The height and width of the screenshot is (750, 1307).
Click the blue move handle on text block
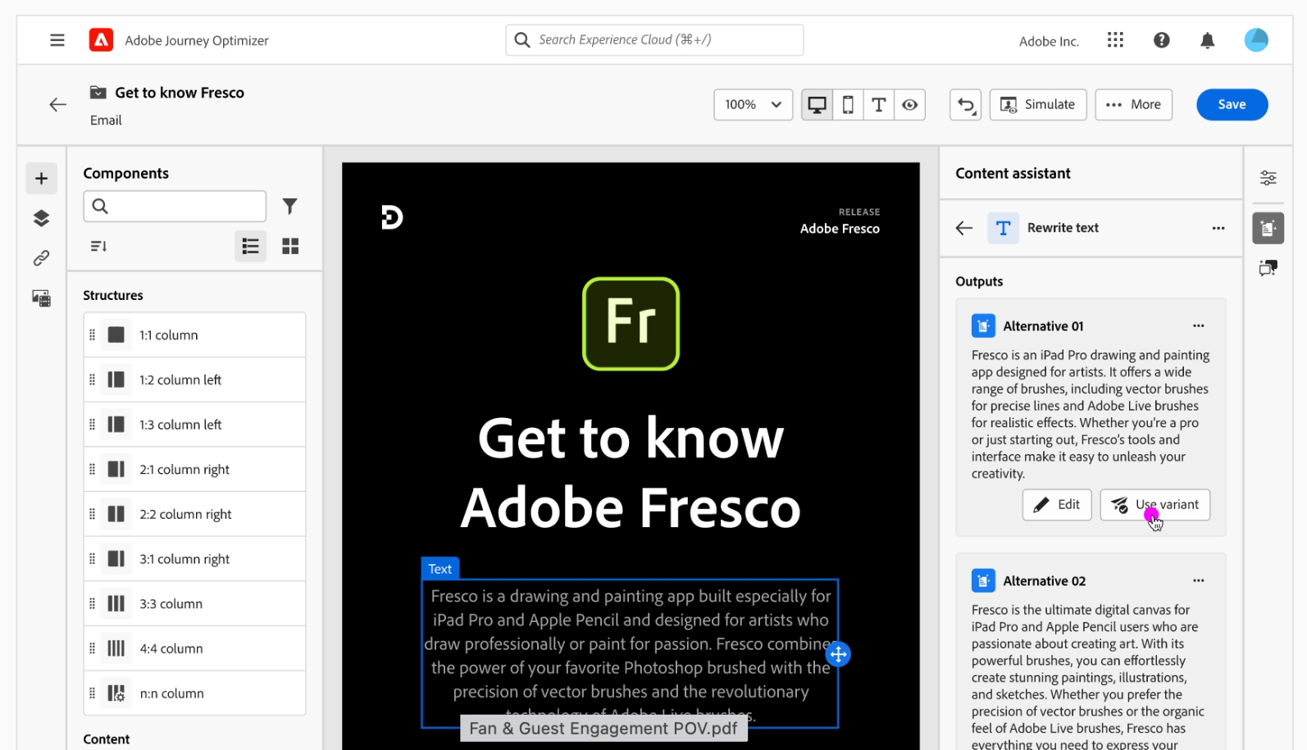coord(838,654)
